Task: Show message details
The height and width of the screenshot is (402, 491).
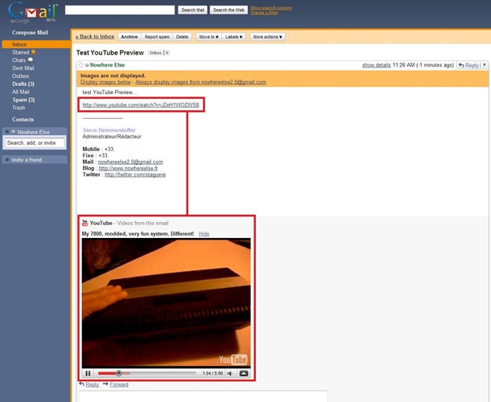Action: [x=377, y=65]
